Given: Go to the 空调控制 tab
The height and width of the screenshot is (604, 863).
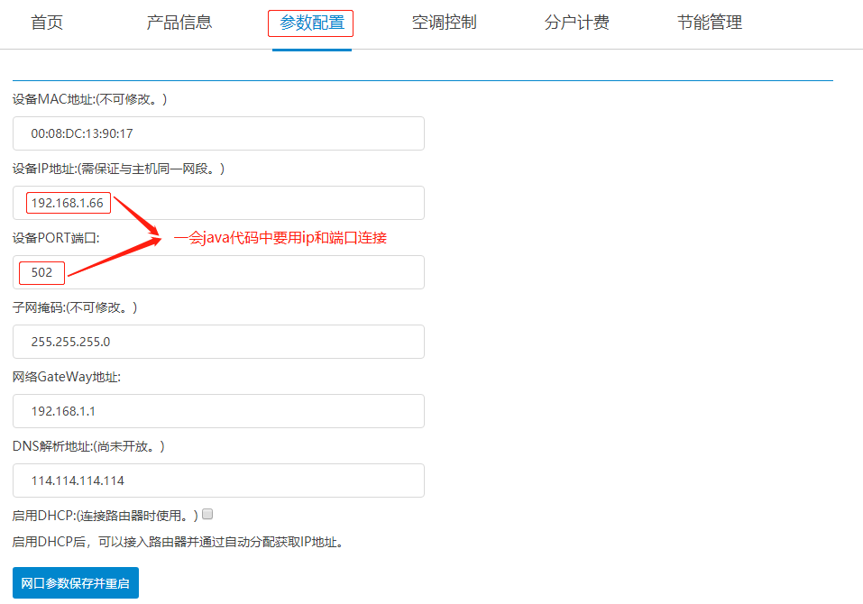Looking at the screenshot, I should point(445,23).
